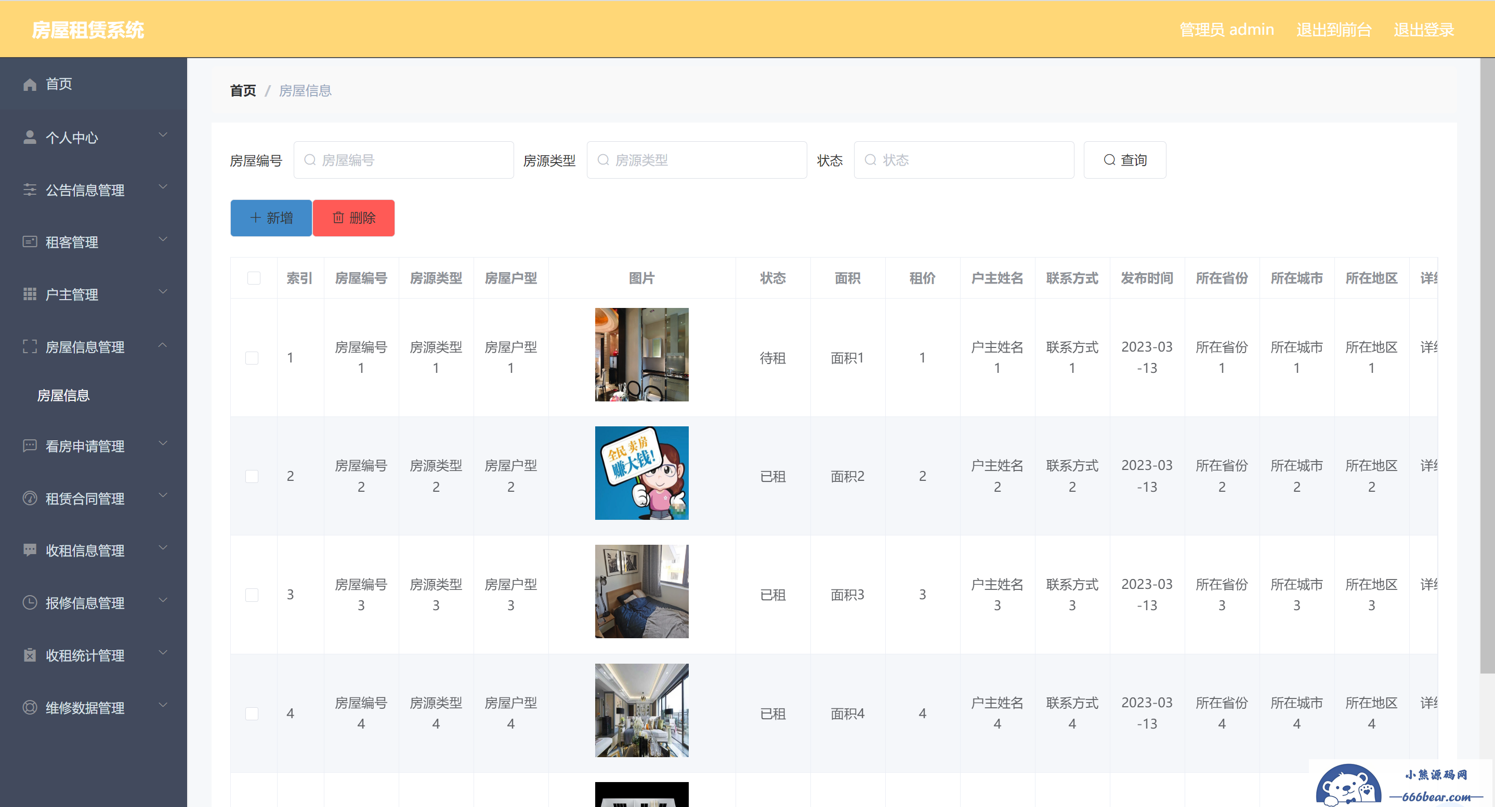
Task: Click the 房屋信息 breadcrumb text
Action: pos(305,90)
